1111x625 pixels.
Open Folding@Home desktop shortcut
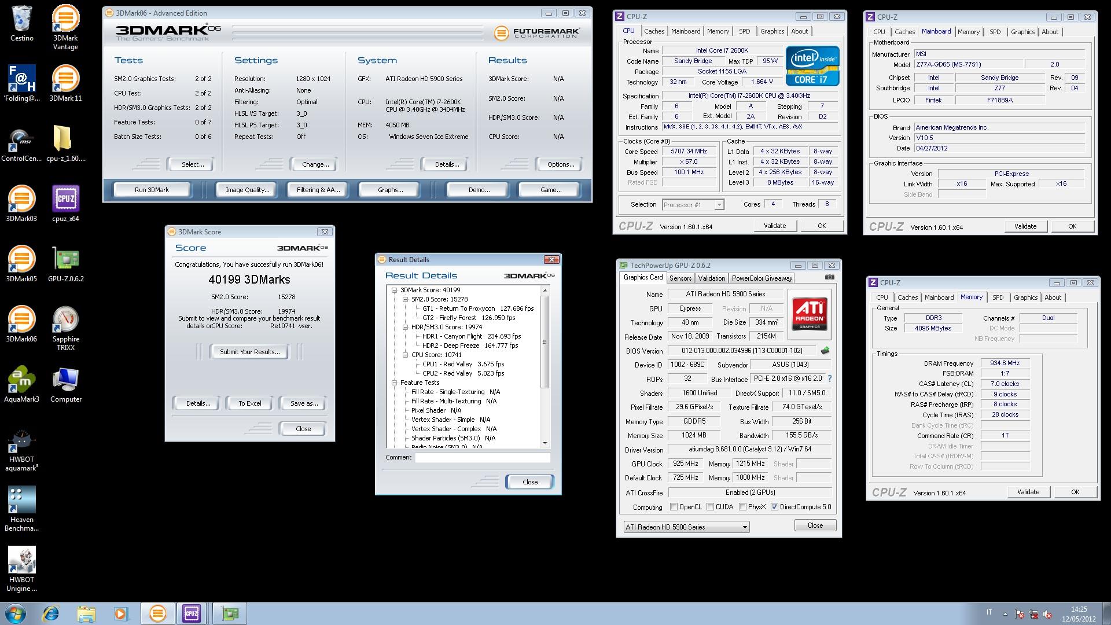[x=22, y=83]
